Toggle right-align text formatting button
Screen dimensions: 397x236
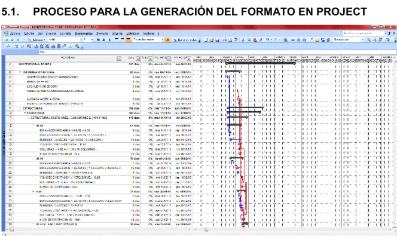tap(129, 39)
